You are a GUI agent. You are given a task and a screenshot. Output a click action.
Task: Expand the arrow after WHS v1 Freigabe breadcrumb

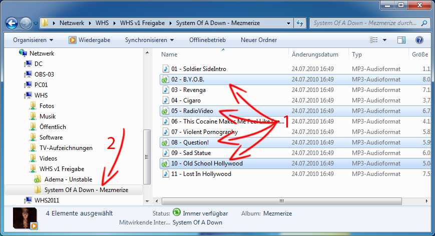click(171, 23)
